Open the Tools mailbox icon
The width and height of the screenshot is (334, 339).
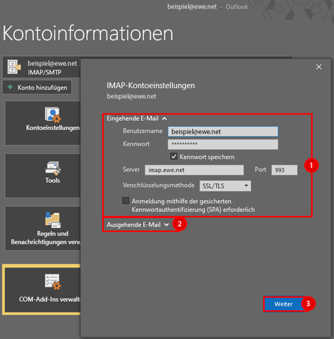(53, 168)
